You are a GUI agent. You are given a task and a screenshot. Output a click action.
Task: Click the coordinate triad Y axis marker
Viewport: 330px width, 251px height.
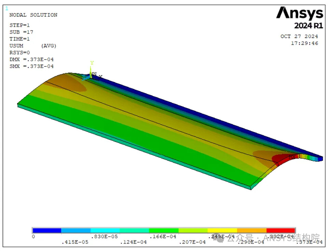tap(92, 63)
